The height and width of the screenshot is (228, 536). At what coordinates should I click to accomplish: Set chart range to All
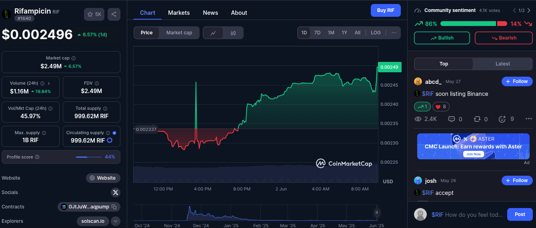(x=358, y=33)
